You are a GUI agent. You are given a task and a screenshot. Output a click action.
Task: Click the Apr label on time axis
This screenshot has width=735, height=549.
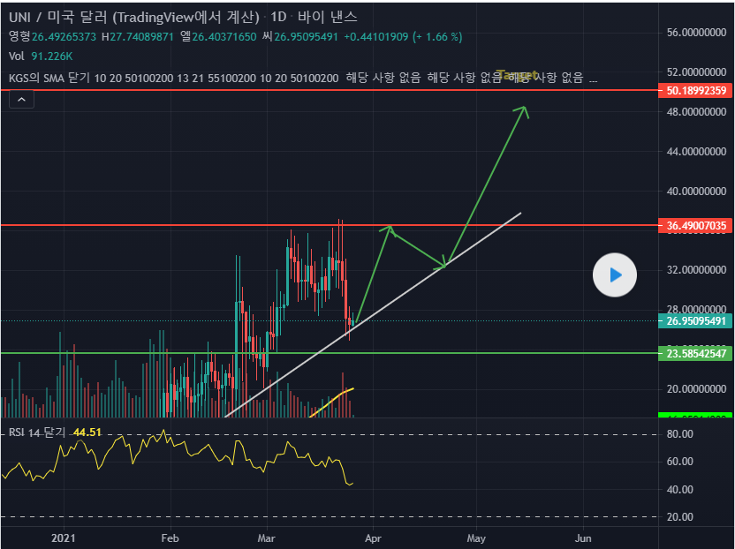[x=373, y=537]
